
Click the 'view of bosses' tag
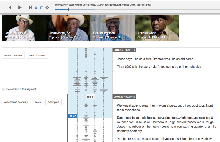[x=37, y=55]
